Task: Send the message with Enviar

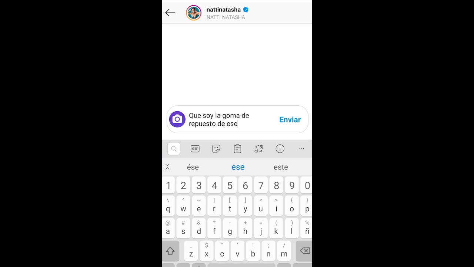Action: pyautogui.click(x=290, y=119)
